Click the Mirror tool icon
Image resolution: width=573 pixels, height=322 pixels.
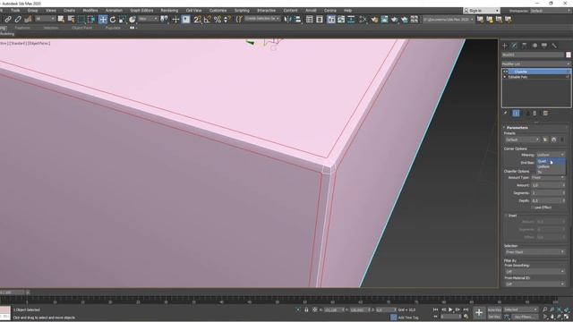pos(288,20)
